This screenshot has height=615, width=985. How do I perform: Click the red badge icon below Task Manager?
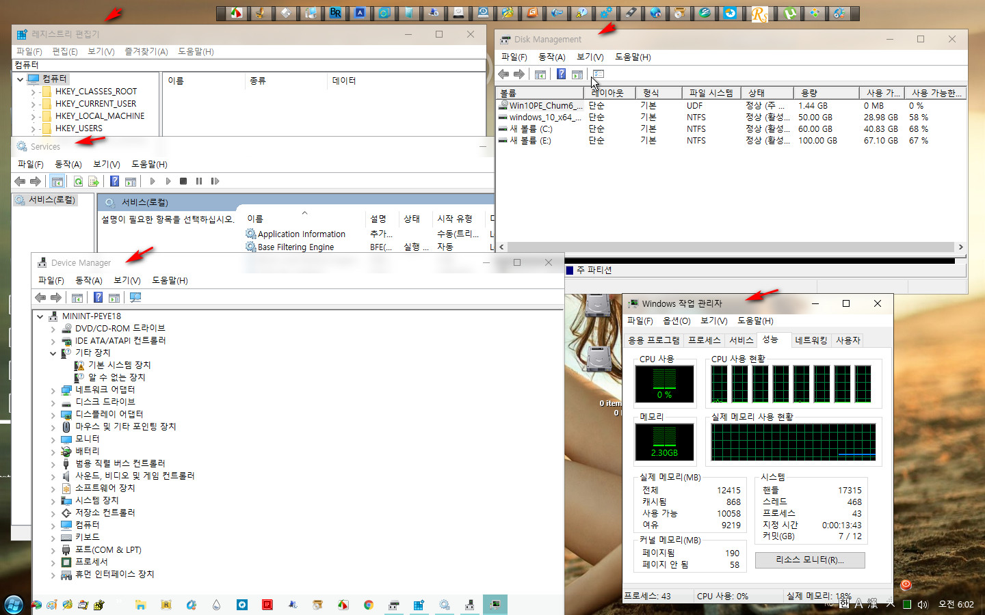906,585
